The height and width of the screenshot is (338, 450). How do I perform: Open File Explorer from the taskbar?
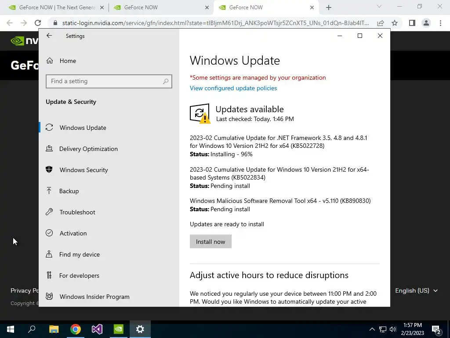coord(54,329)
